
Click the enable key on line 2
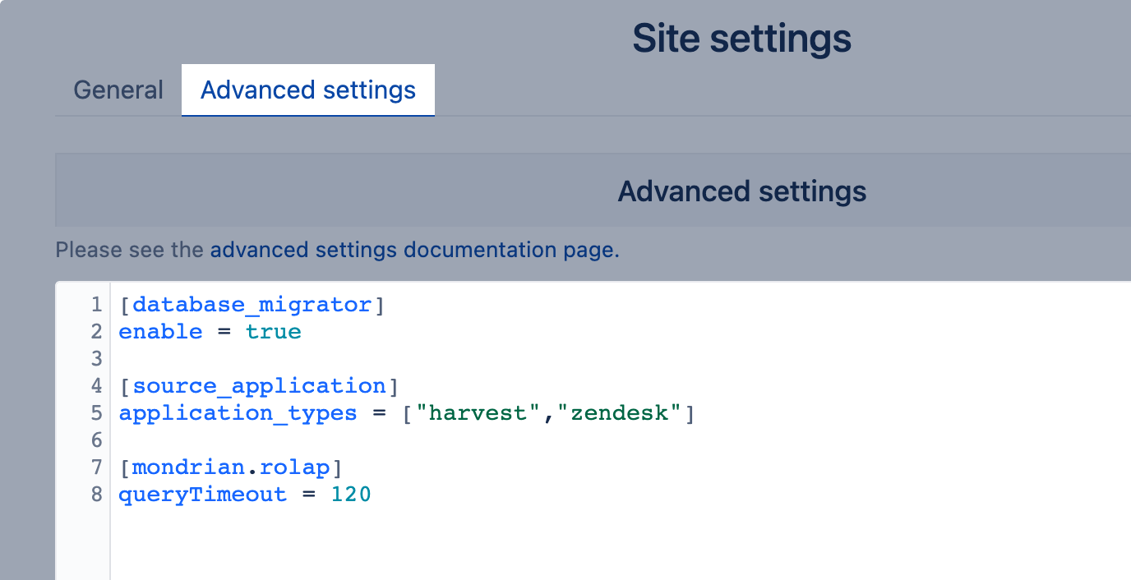click(160, 331)
